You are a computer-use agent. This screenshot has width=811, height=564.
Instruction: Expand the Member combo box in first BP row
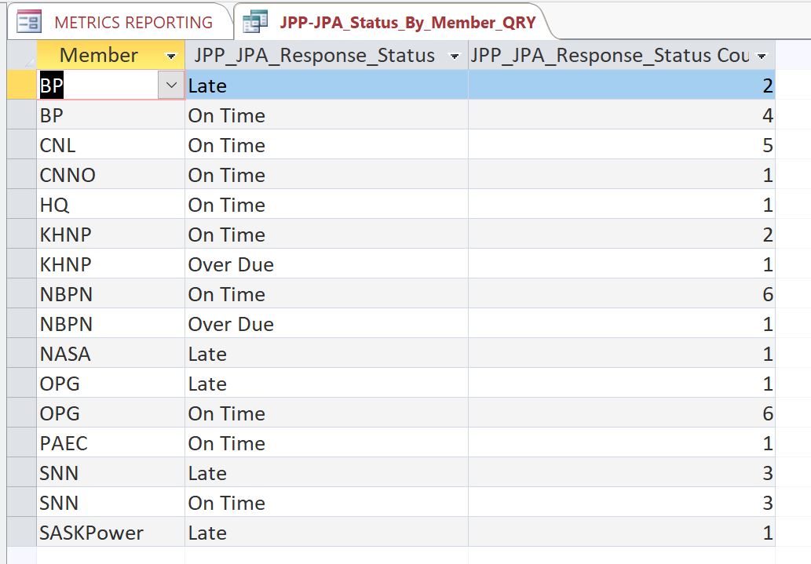coord(171,86)
